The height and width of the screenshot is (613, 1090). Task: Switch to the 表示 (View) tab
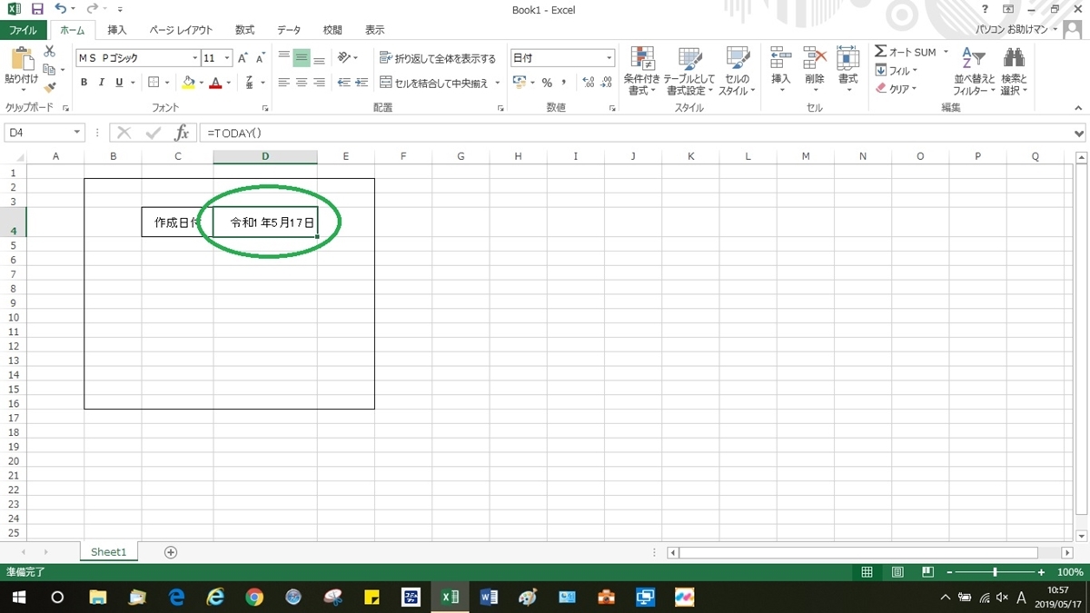[375, 30]
